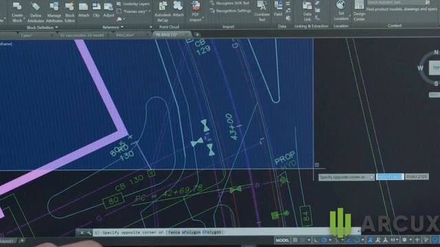This screenshot has width=440, height=247.
Task: Toggle object snap in status bar
Action: (x=357, y=240)
